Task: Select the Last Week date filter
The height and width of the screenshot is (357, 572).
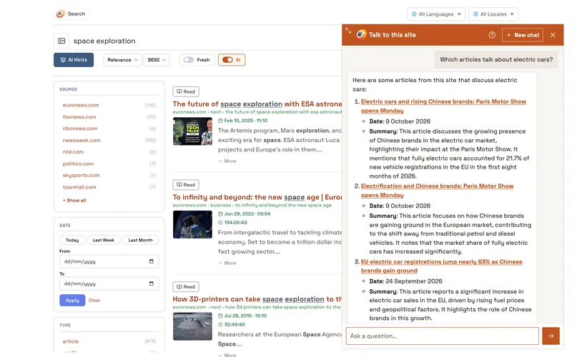Action: 104,240
